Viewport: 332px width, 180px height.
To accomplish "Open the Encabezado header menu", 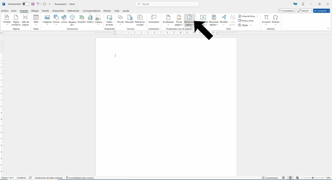I will (168, 20).
